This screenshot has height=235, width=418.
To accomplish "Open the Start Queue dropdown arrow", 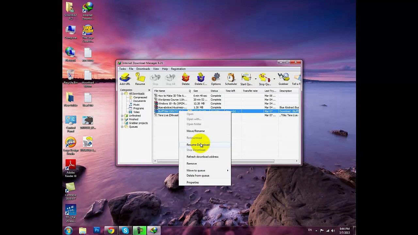I will tap(256, 79).
